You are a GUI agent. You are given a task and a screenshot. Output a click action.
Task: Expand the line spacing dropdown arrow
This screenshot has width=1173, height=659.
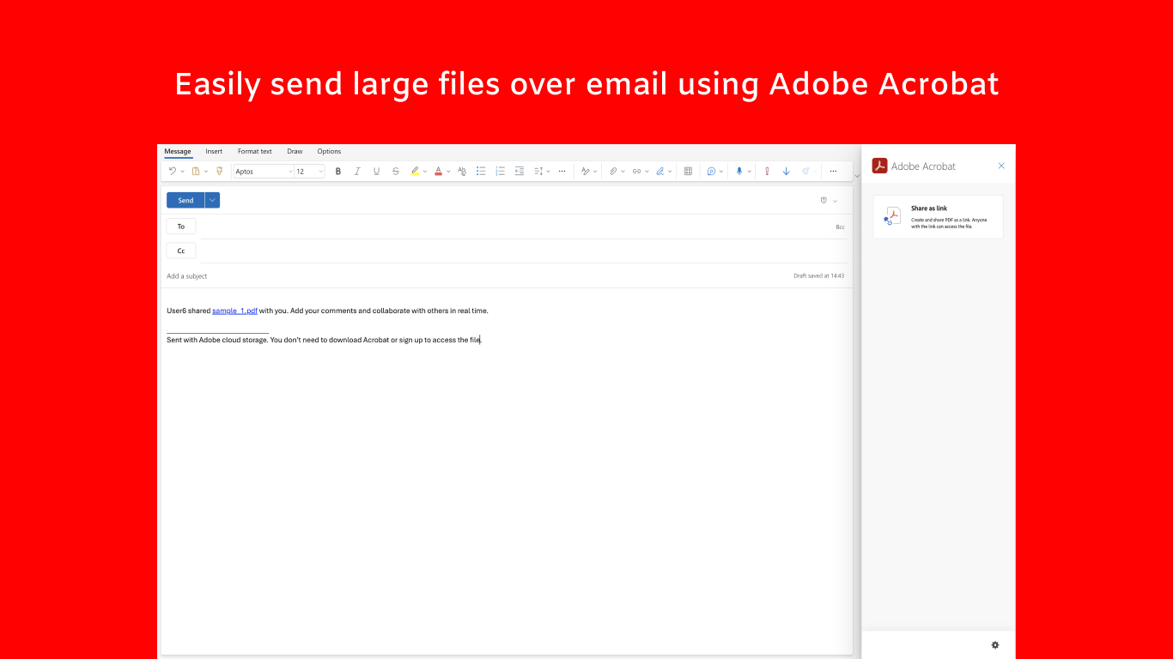click(x=548, y=172)
